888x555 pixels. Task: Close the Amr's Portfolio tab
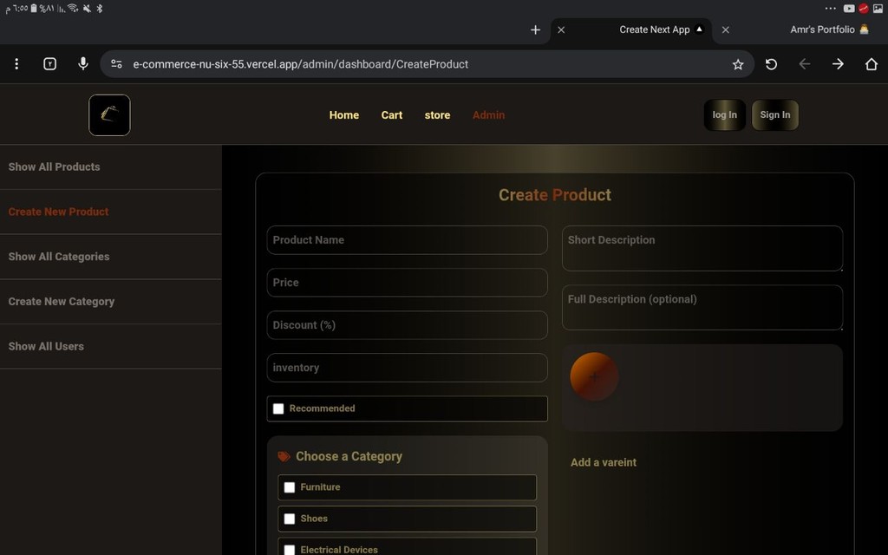pos(726,29)
